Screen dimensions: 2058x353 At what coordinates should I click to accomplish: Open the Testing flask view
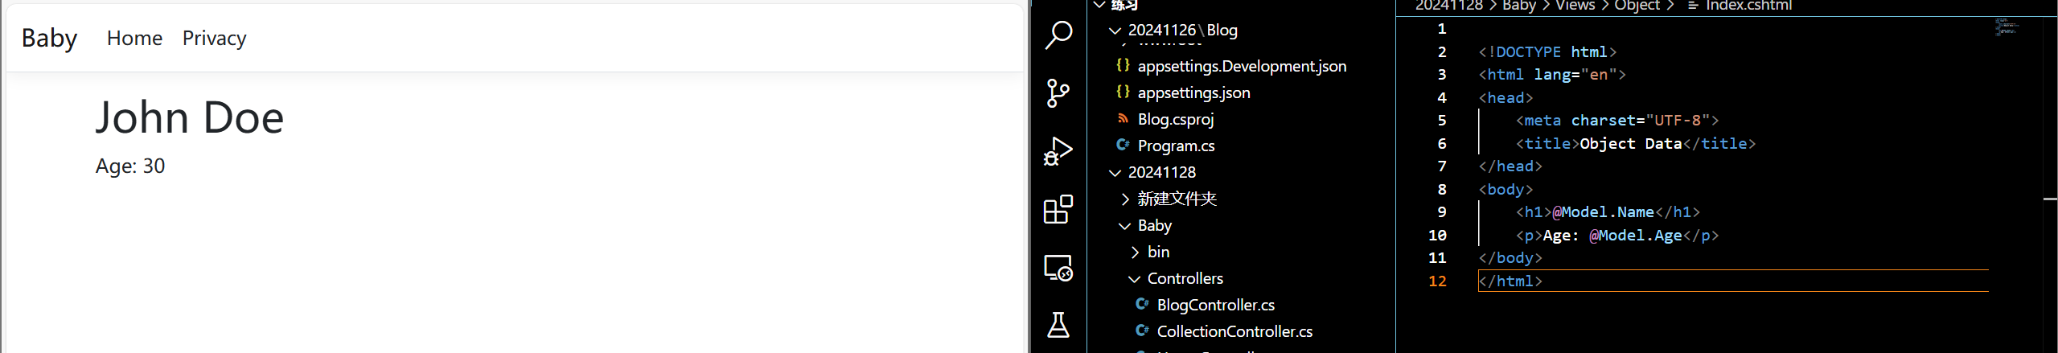click(x=1058, y=325)
